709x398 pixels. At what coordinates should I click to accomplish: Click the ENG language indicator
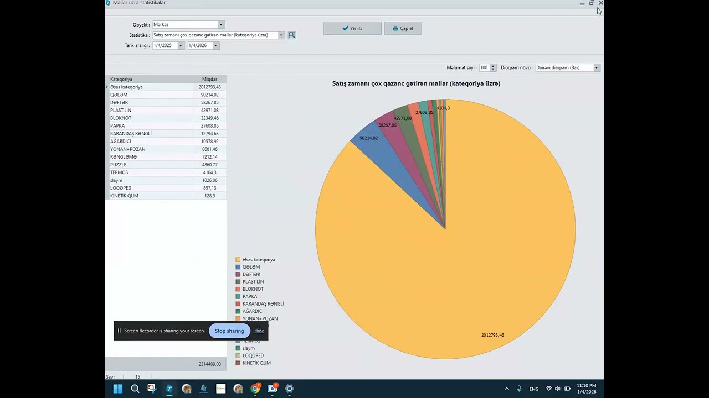(x=534, y=389)
